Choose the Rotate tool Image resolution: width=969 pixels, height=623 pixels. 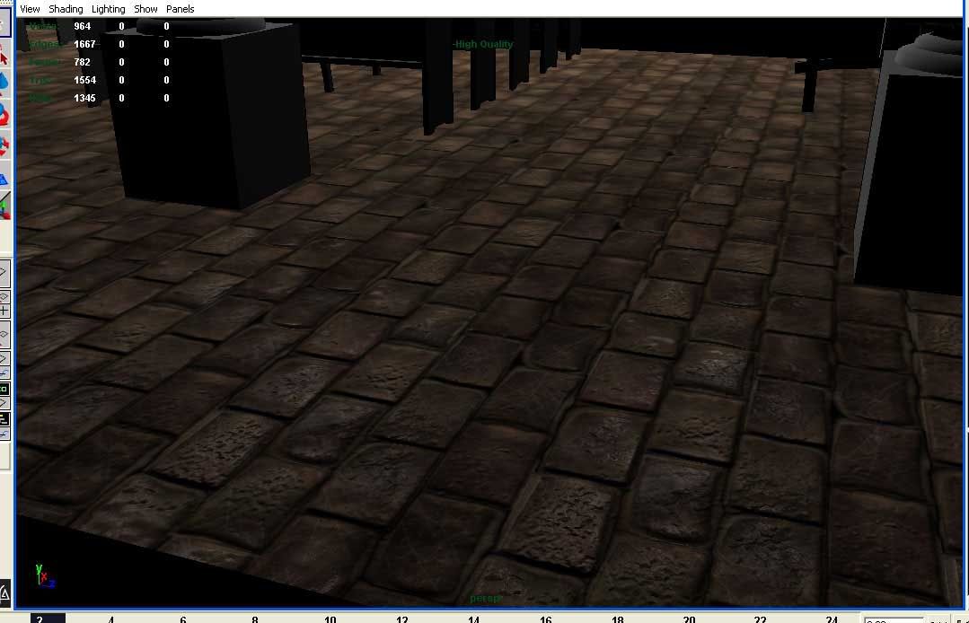click(4, 114)
